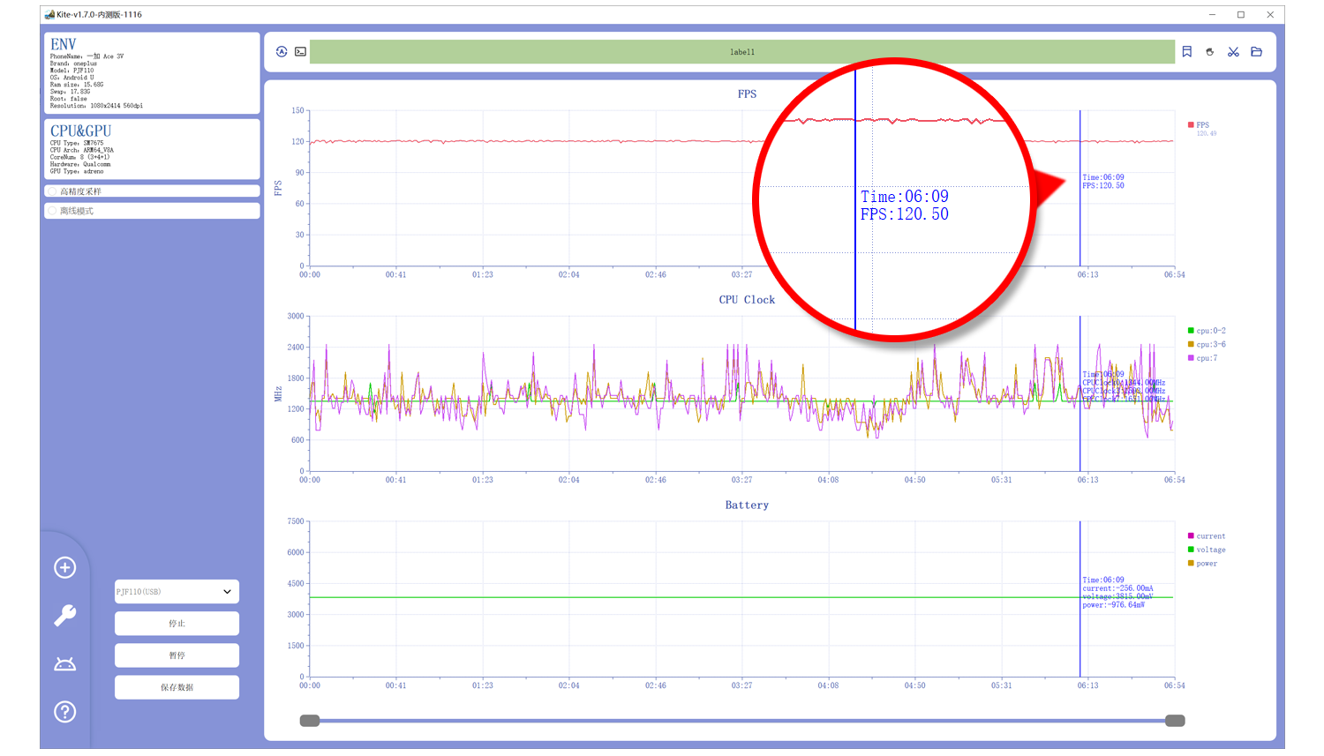The image size is (1324, 756).
Task: Click the Battery chart title
Action: coord(747,505)
